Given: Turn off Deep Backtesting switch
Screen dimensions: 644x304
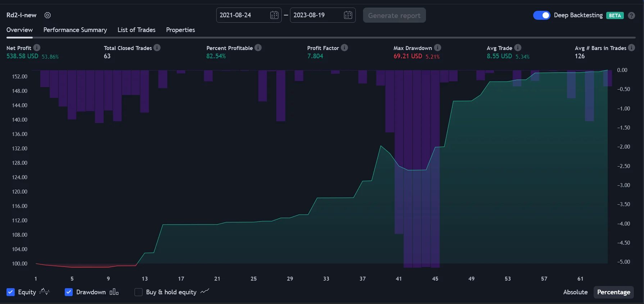Looking at the screenshot, I should click(x=541, y=15).
